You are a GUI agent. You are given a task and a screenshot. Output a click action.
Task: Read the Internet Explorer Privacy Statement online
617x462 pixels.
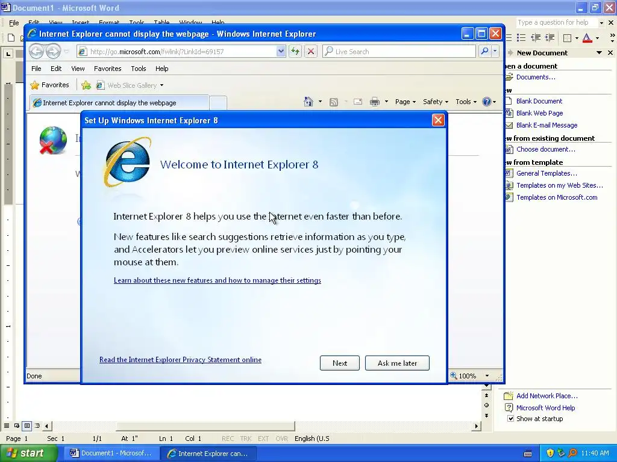click(x=180, y=360)
